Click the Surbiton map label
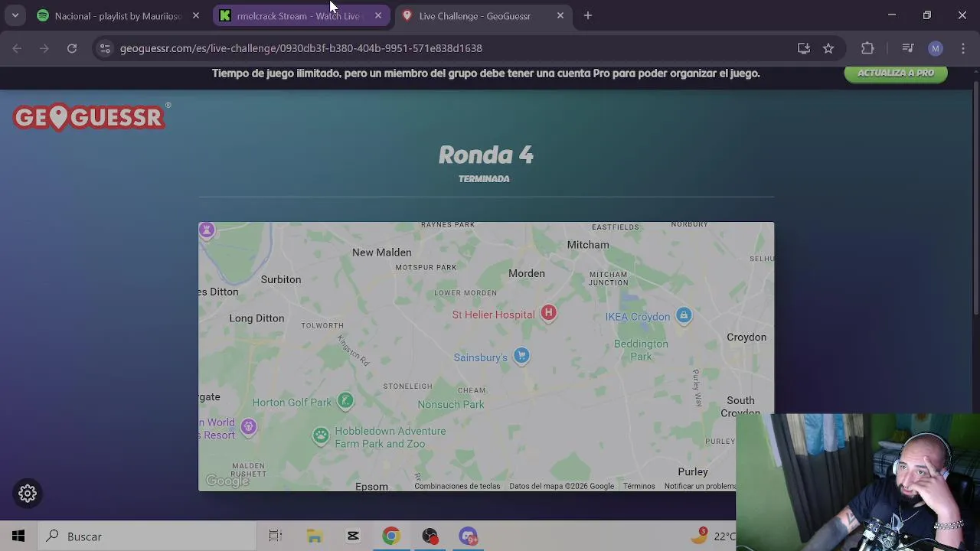Screen dimensions: 980x551 coord(281,279)
